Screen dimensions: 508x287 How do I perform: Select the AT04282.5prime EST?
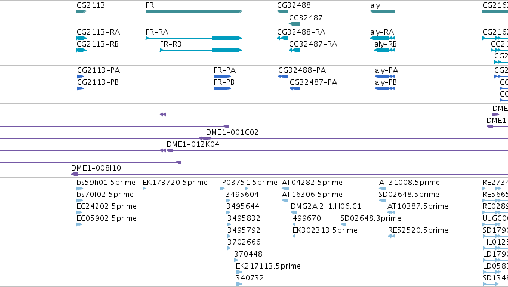coord(285,189)
